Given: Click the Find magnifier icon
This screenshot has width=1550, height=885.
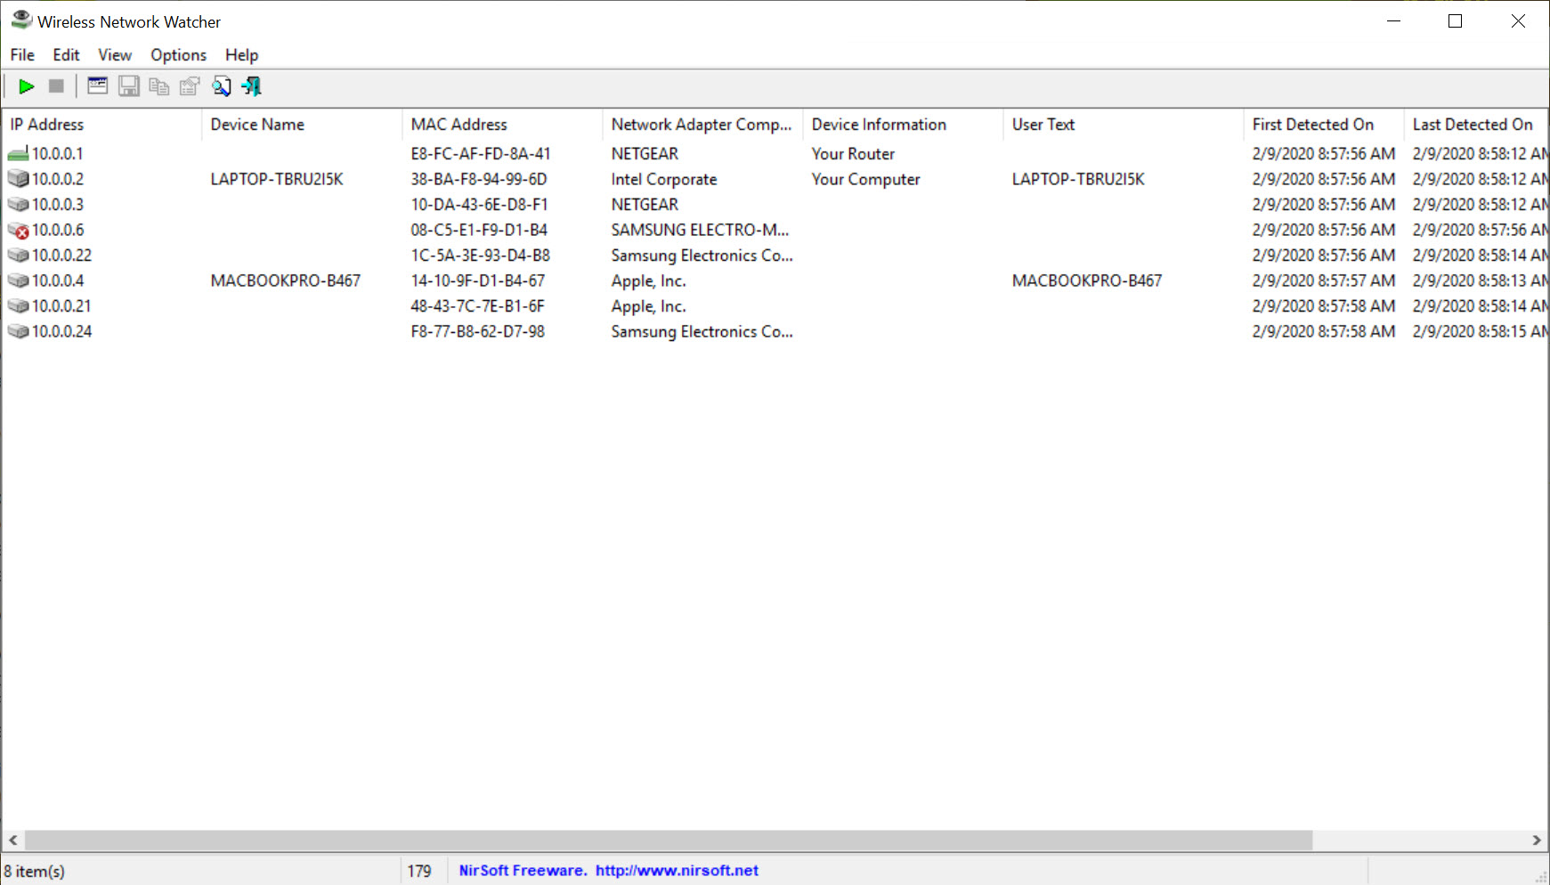Looking at the screenshot, I should point(221,86).
